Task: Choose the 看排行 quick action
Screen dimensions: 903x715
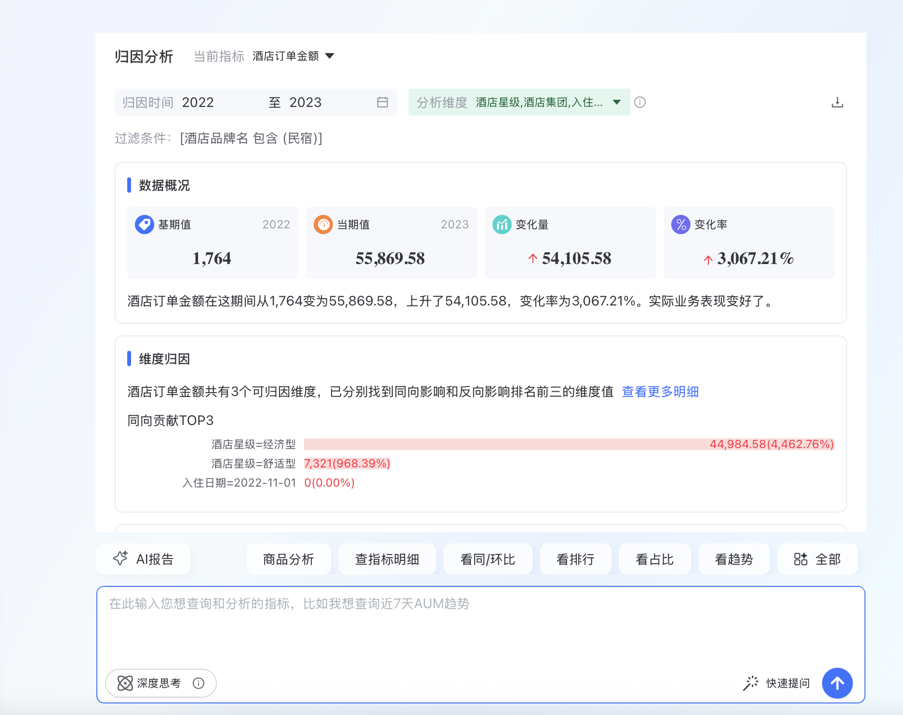Action: pos(576,559)
